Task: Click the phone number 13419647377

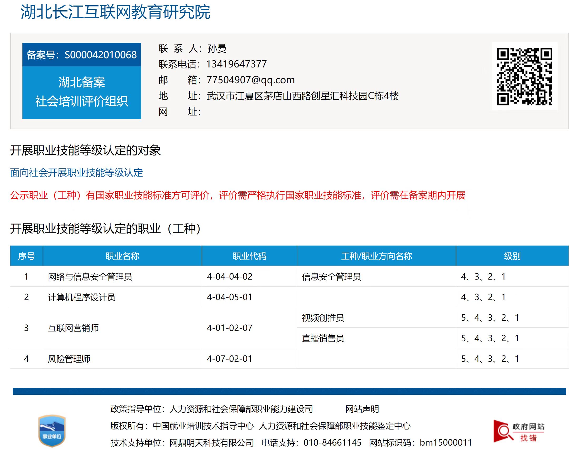Action: tap(236, 64)
